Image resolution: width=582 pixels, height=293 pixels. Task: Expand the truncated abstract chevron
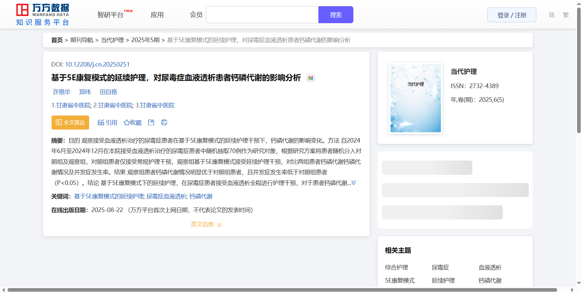pyautogui.click(x=354, y=183)
